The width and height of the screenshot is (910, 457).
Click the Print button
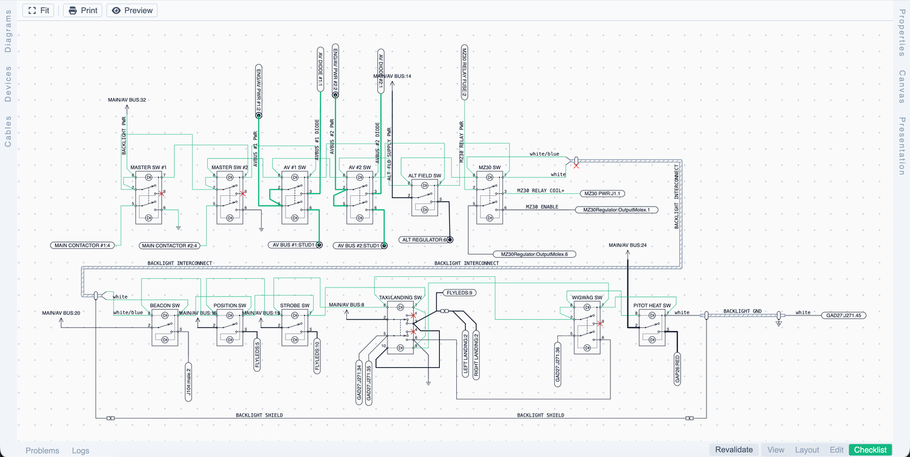(x=83, y=10)
